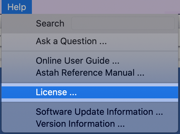This screenshot has width=180, height=134.
Task: Select the Help menu bar item
Action: (17, 7)
